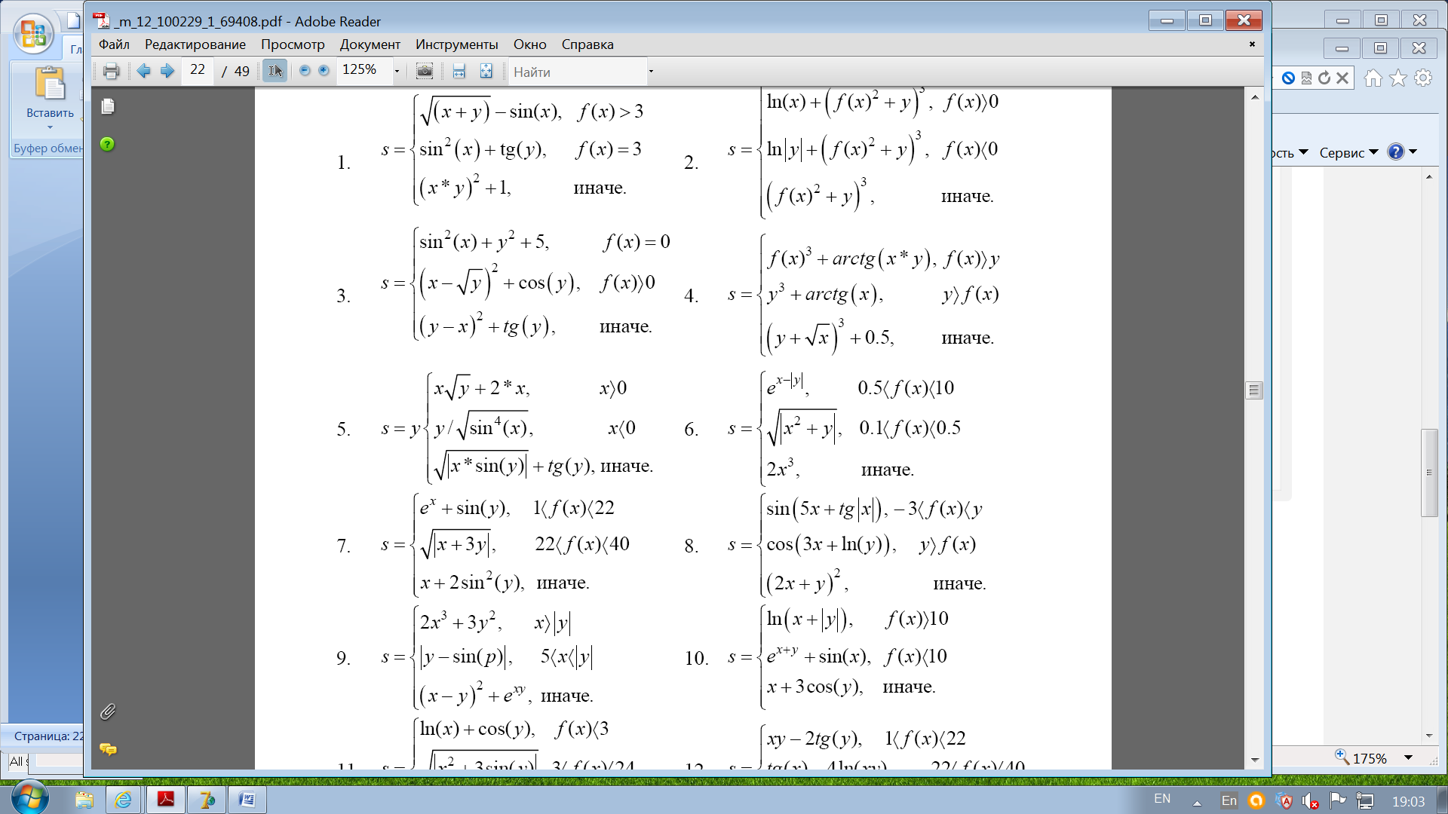The height and width of the screenshot is (814, 1448).
Task: Click the compatibility view icon in address bar
Action: coord(1307,78)
